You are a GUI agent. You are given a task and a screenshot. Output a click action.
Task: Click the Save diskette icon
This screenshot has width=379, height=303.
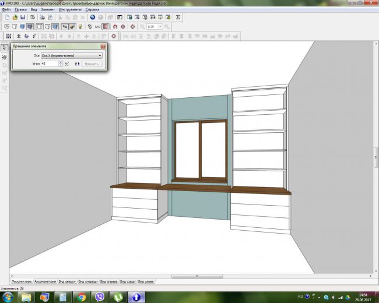pyautogui.click(x=22, y=17)
